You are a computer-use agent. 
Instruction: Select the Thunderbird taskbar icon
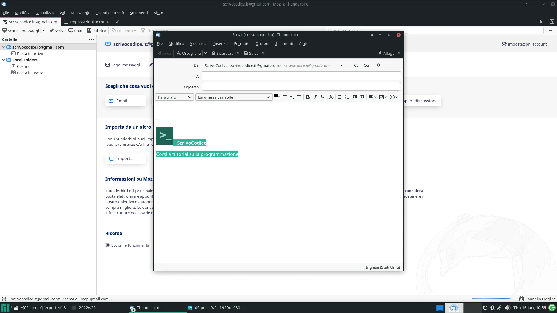[133, 308]
